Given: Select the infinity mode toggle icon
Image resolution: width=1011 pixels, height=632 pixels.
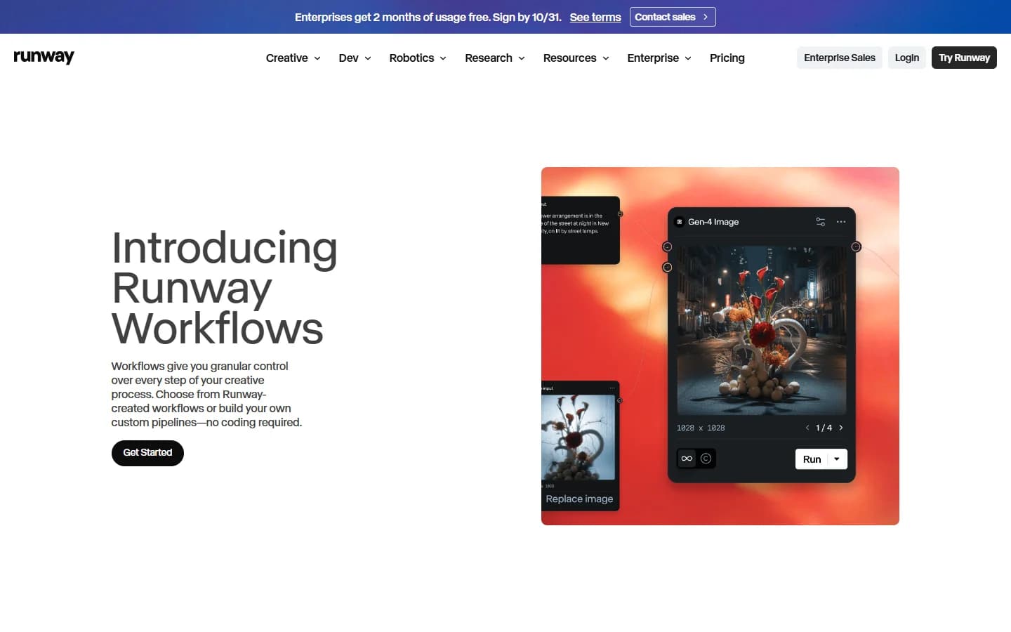Looking at the screenshot, I should (687, 459).
